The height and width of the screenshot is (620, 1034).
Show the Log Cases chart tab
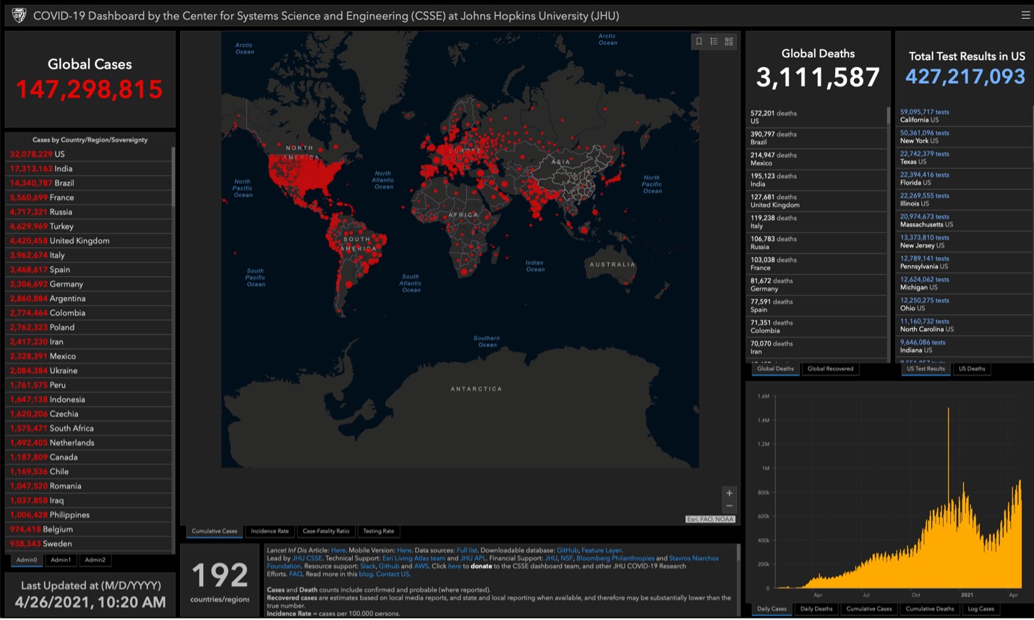tap(981, 609)
